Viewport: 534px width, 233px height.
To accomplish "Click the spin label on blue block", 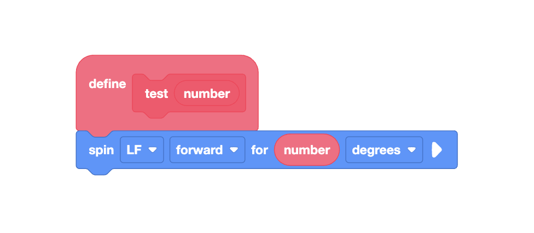I will point(101,150).
